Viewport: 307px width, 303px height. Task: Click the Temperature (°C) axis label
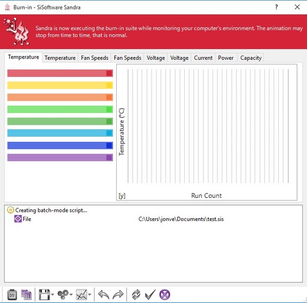click(122, 132)
